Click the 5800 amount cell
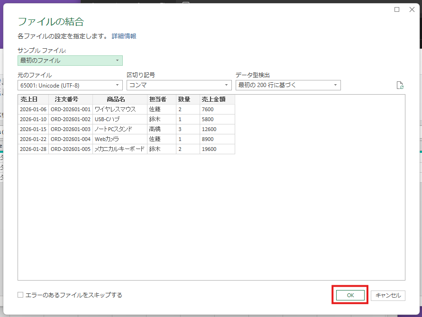The image size is (422, 317). point(217,119)
